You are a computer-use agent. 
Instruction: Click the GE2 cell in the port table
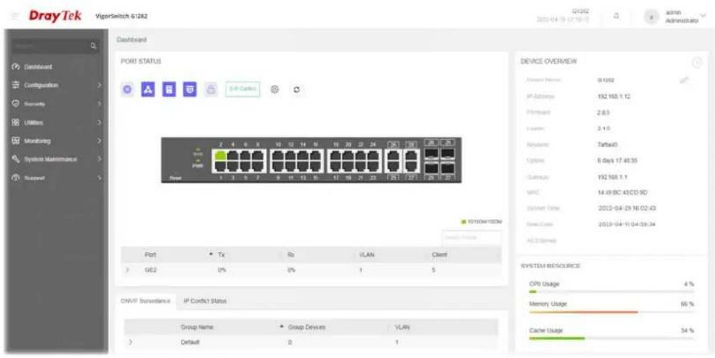click(151, 270)
